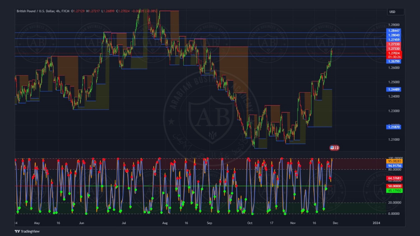Screen dimensions: 420x236
Task: Click Sep on the time axis
Action: point(209,223)
